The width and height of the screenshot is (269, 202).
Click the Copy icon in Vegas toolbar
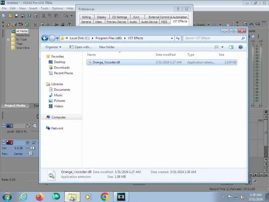[50, 16]
